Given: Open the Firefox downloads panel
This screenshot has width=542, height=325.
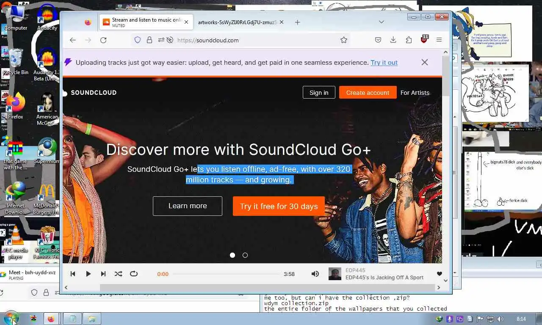Looking at the screenshot, I should pyautogui.click(x=393, y=40).
